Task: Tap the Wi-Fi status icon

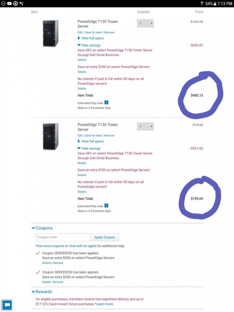Action: point(202,3)
